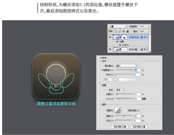
Task: Click the lock position move icon
Action: [x=124, y=31]
